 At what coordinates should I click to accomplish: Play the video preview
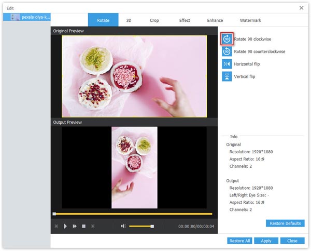point(65,226)
